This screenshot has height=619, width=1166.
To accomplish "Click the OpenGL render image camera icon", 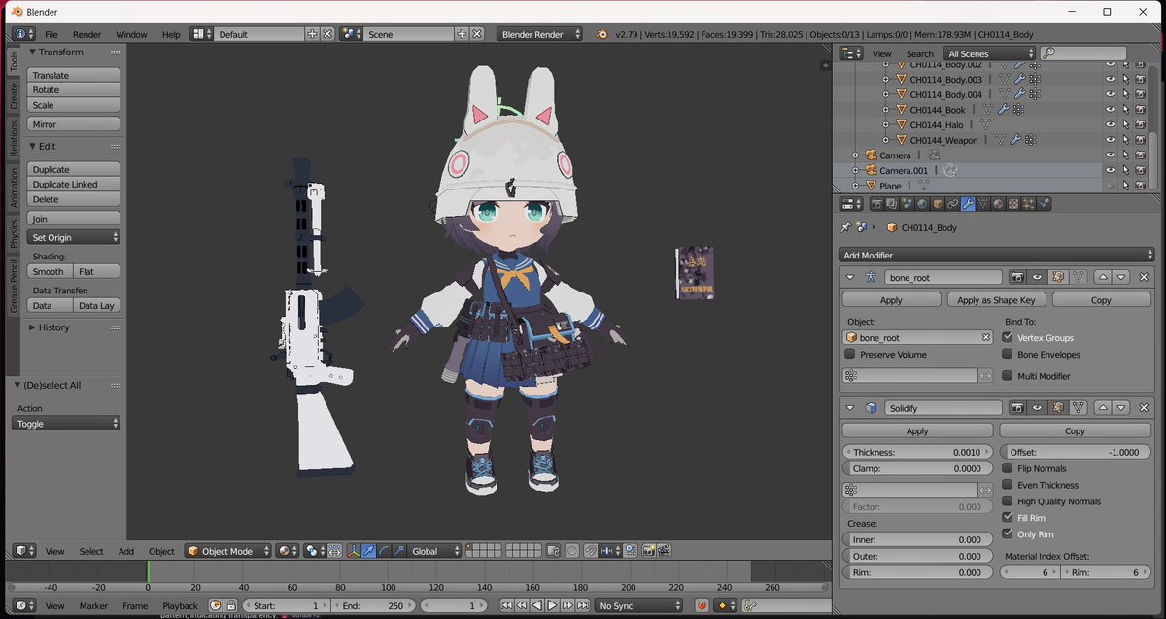I will (x=648, y=551).
